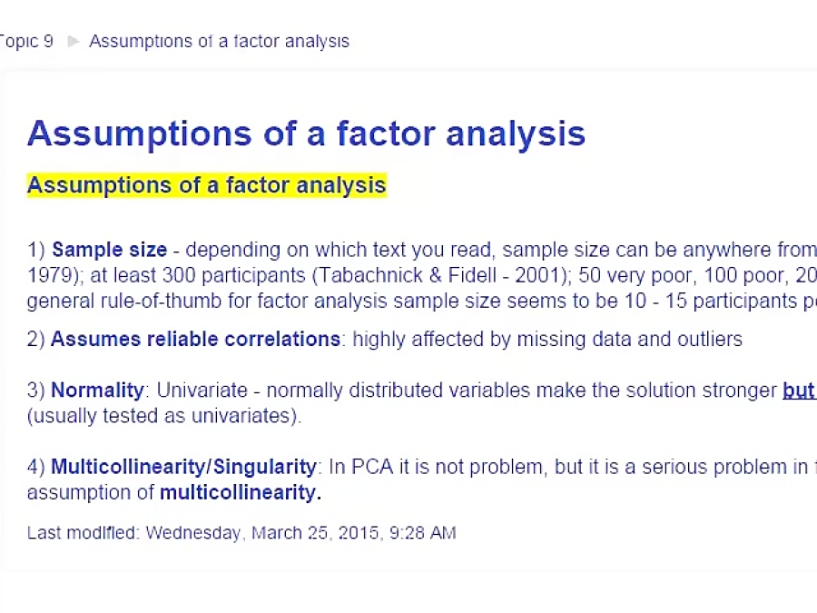Image resolution: width=817 pixels, height=613 pixels.
Task: Click the page heading Assumptions of a factor analysis
Action: point(306,133)
